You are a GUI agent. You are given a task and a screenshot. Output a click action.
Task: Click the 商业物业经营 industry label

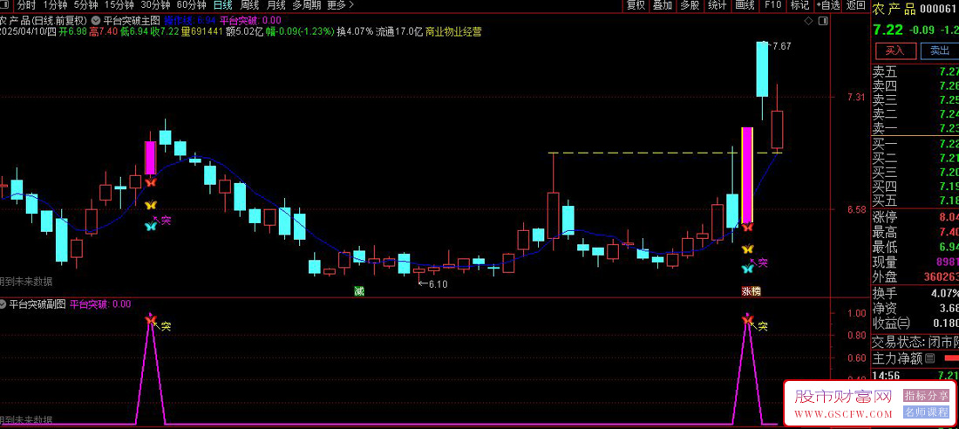(453, 31)
